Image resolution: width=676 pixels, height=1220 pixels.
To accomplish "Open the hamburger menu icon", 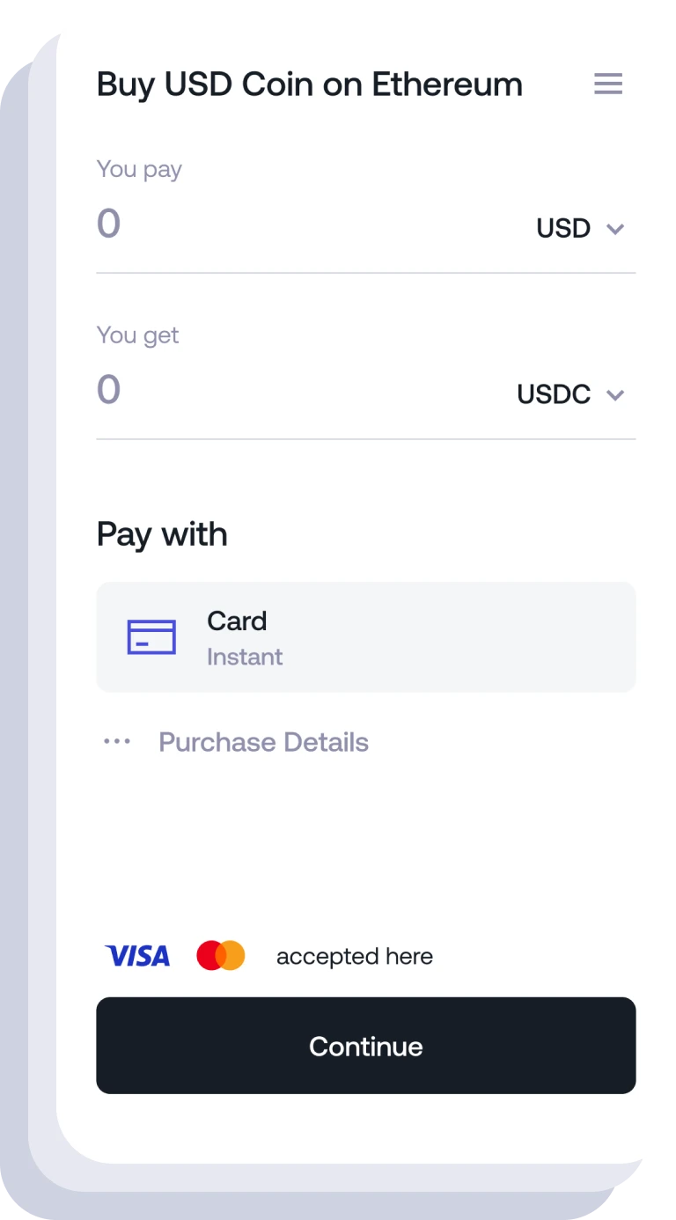I will point(608,85).
